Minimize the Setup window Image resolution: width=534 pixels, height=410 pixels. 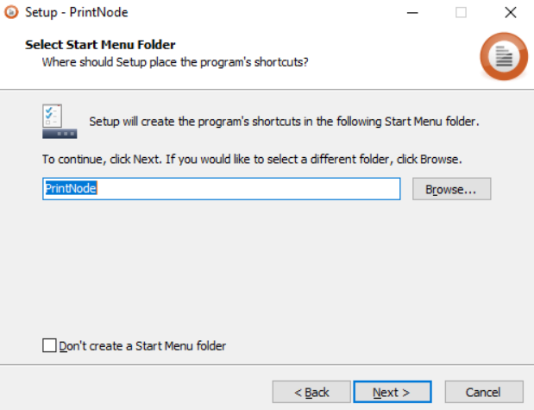[x=412, y=13]
